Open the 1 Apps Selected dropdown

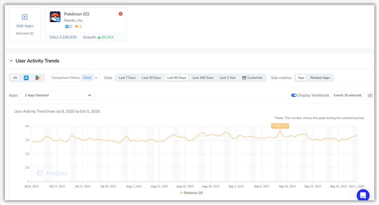pos(57,95)
